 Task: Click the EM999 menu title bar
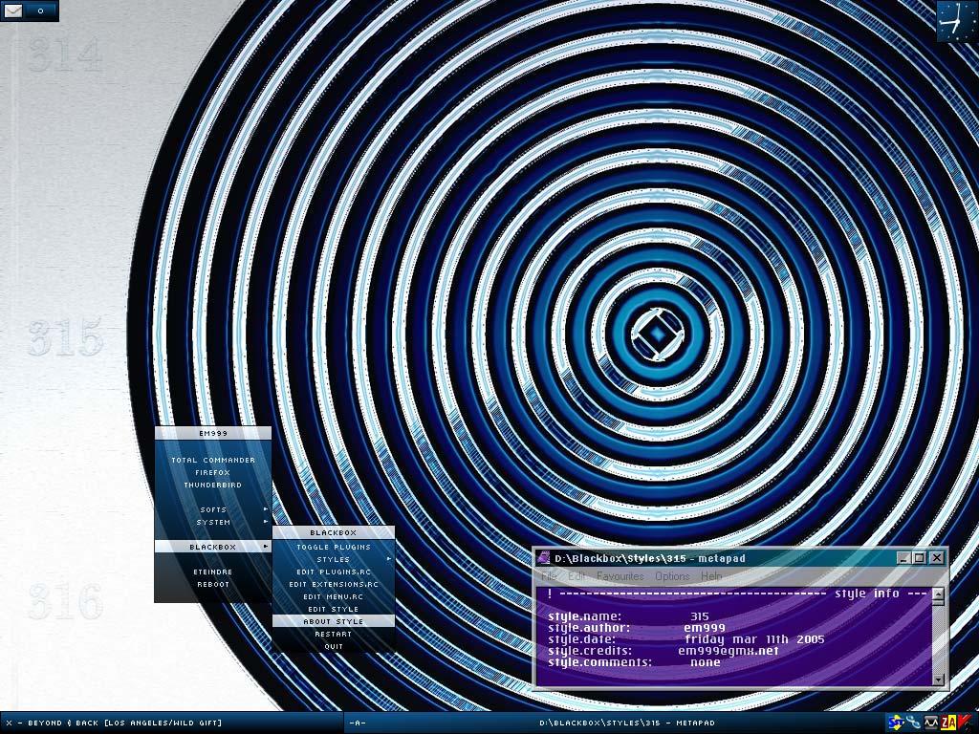point(213,433)
